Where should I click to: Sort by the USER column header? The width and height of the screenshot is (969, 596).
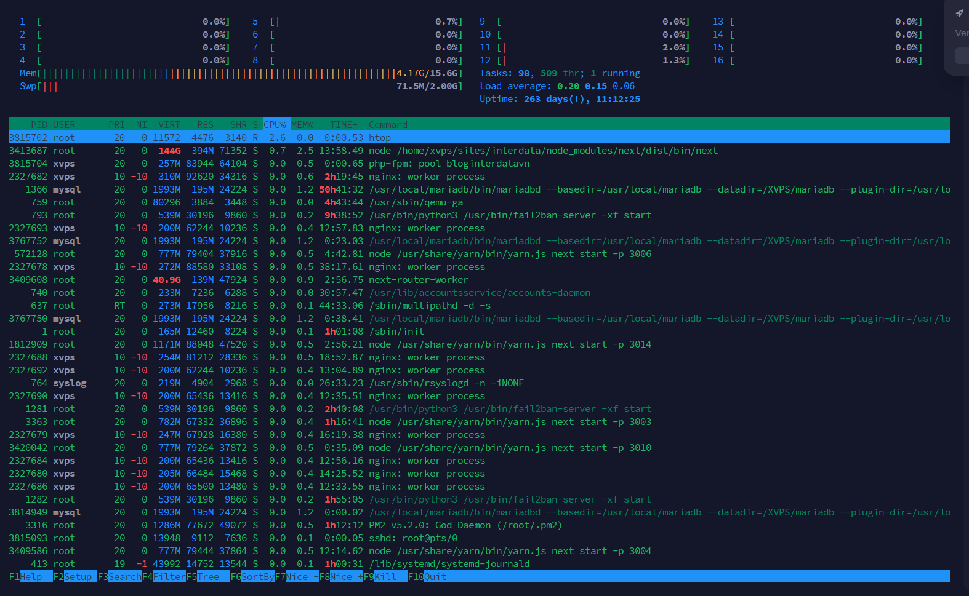pyautogui.click(x=64, y=124)
